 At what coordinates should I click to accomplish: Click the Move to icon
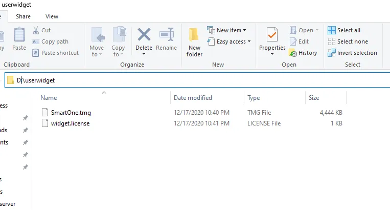97,34
